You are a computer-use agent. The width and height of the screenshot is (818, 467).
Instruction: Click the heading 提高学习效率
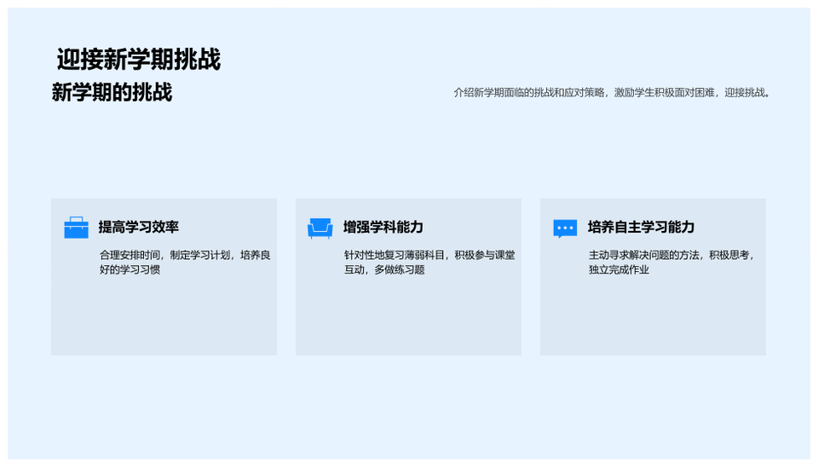pyautogui.click(x=138, y=228)
